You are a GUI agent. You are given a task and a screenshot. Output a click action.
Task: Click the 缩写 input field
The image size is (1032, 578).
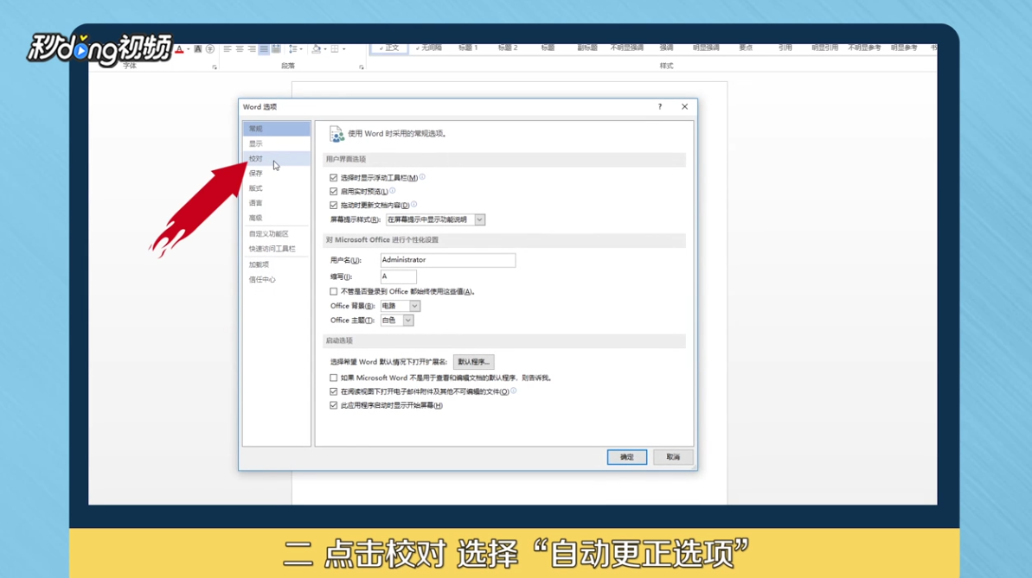point(398,276)
